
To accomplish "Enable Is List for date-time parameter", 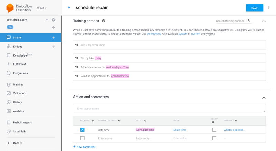I will (214, 130).
